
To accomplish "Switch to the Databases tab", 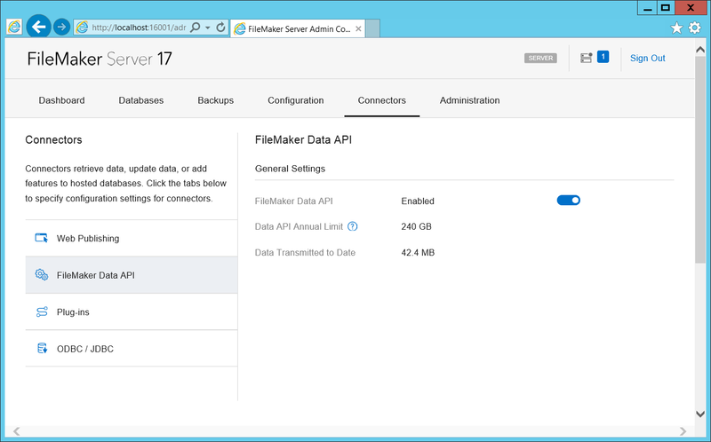I will coord(141,100).
